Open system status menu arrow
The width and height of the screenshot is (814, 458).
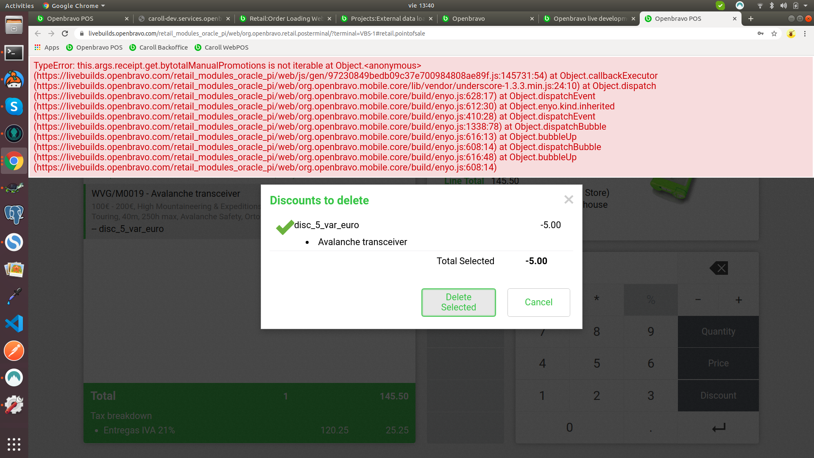click(806, 6)
